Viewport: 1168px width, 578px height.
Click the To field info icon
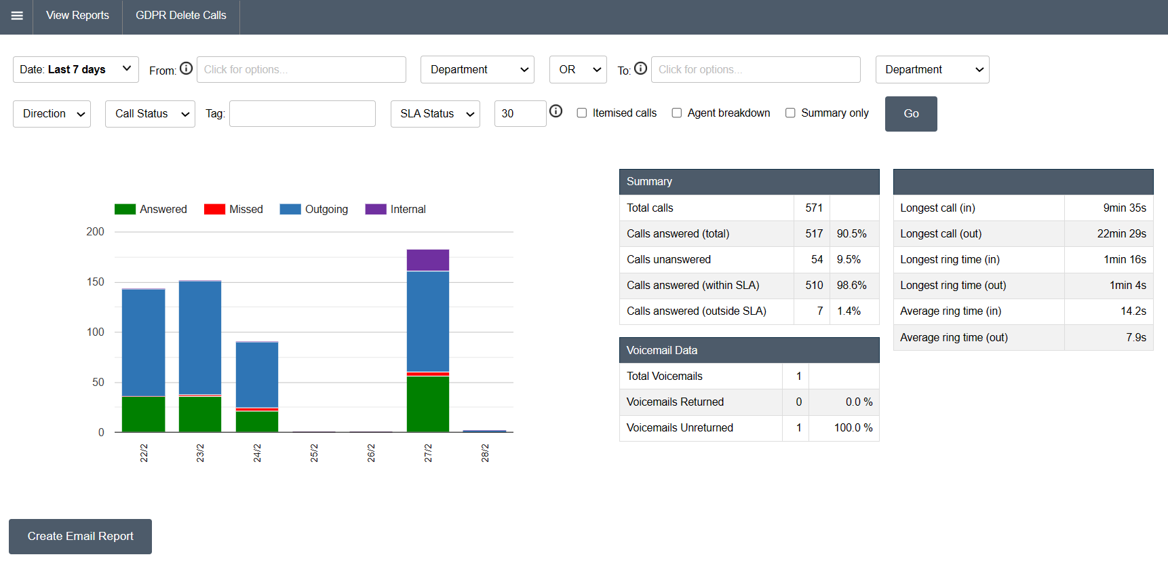pyautogui.click(x=640, y=69)
